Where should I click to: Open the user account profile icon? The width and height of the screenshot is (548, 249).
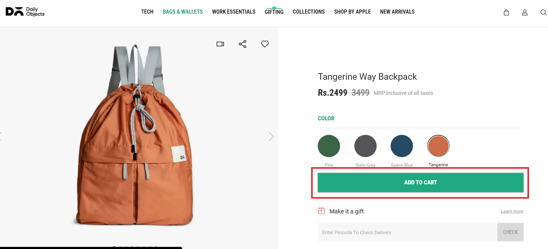point(524,12)
